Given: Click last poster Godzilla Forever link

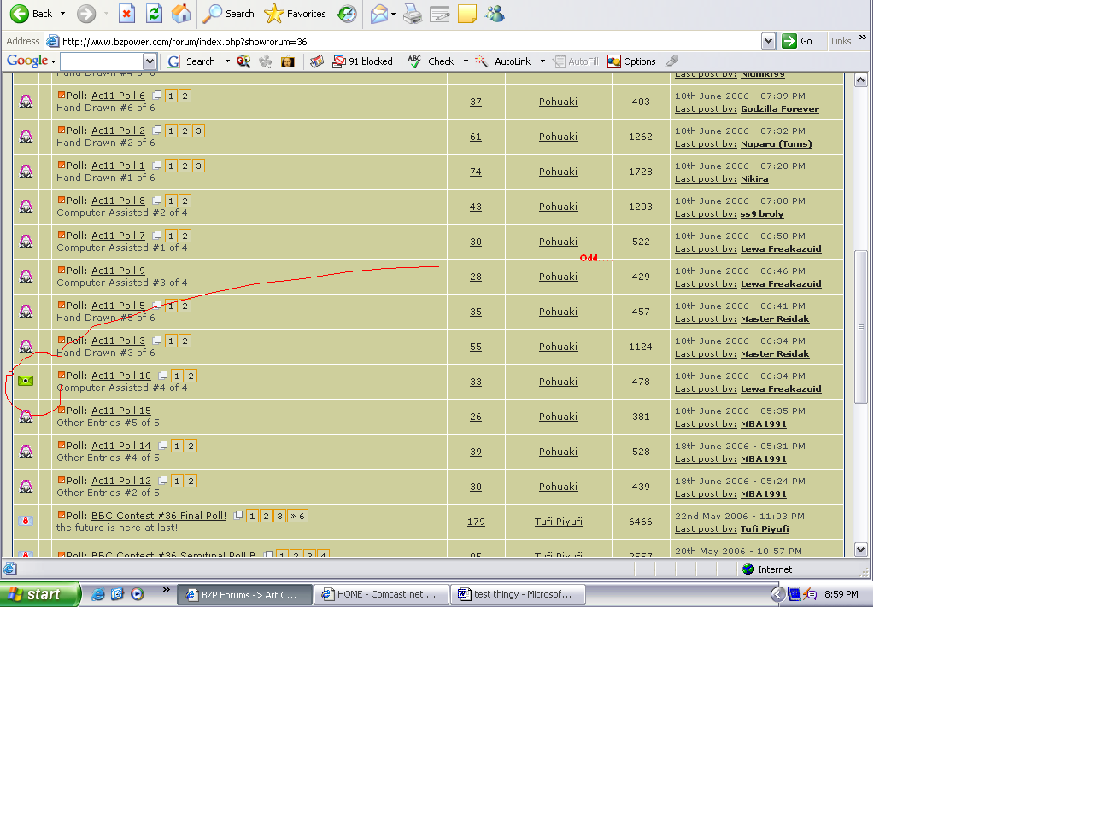Looking at the screenshot, I should [780, 109].
